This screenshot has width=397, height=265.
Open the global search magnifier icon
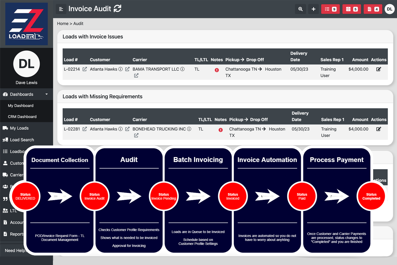coord(300,9)
